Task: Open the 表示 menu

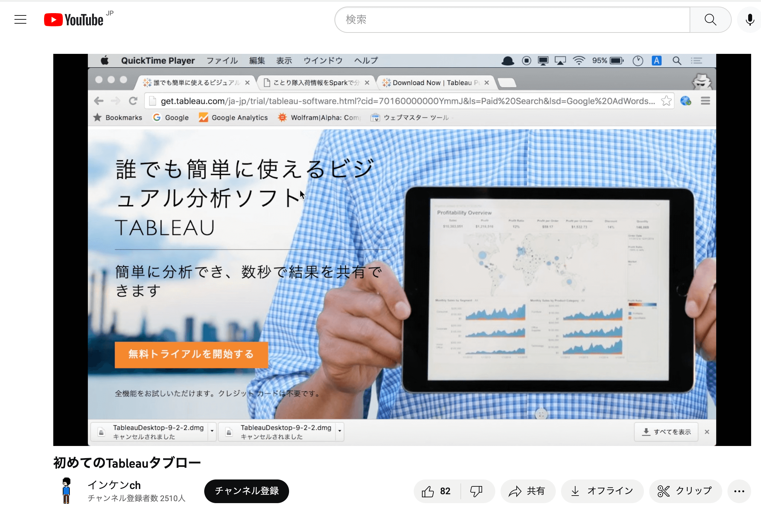Action: (284, 61)
